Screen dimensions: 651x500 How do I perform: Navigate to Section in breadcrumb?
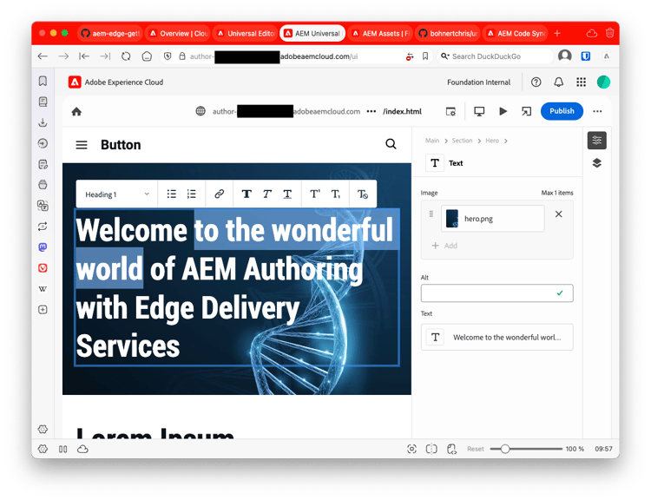tap(462, 141)
